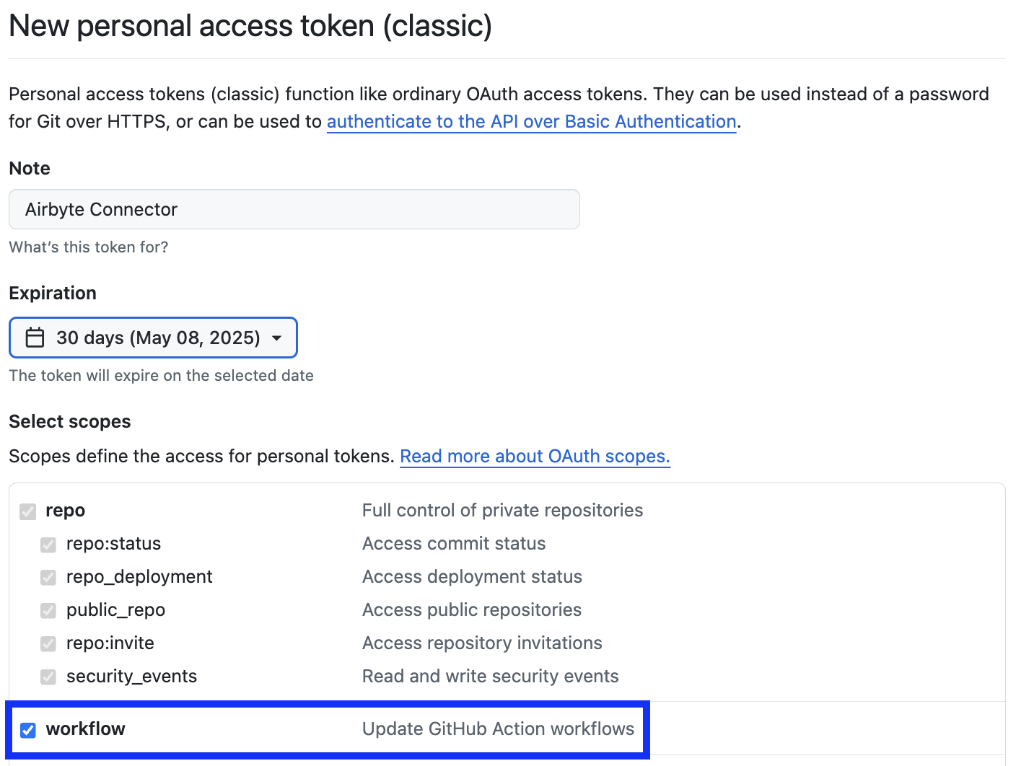The width and height of the screenshot is (1016, 766).
Task: Click the calendar icon in Expiration selector
Action: click(35, 338)
